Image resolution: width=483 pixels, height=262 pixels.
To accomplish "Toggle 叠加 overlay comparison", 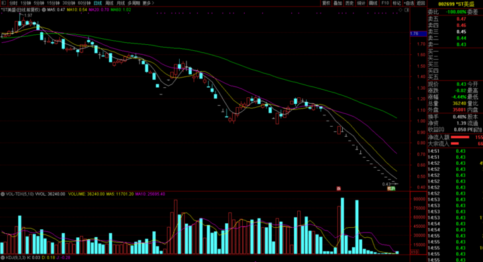I will 337,3.
